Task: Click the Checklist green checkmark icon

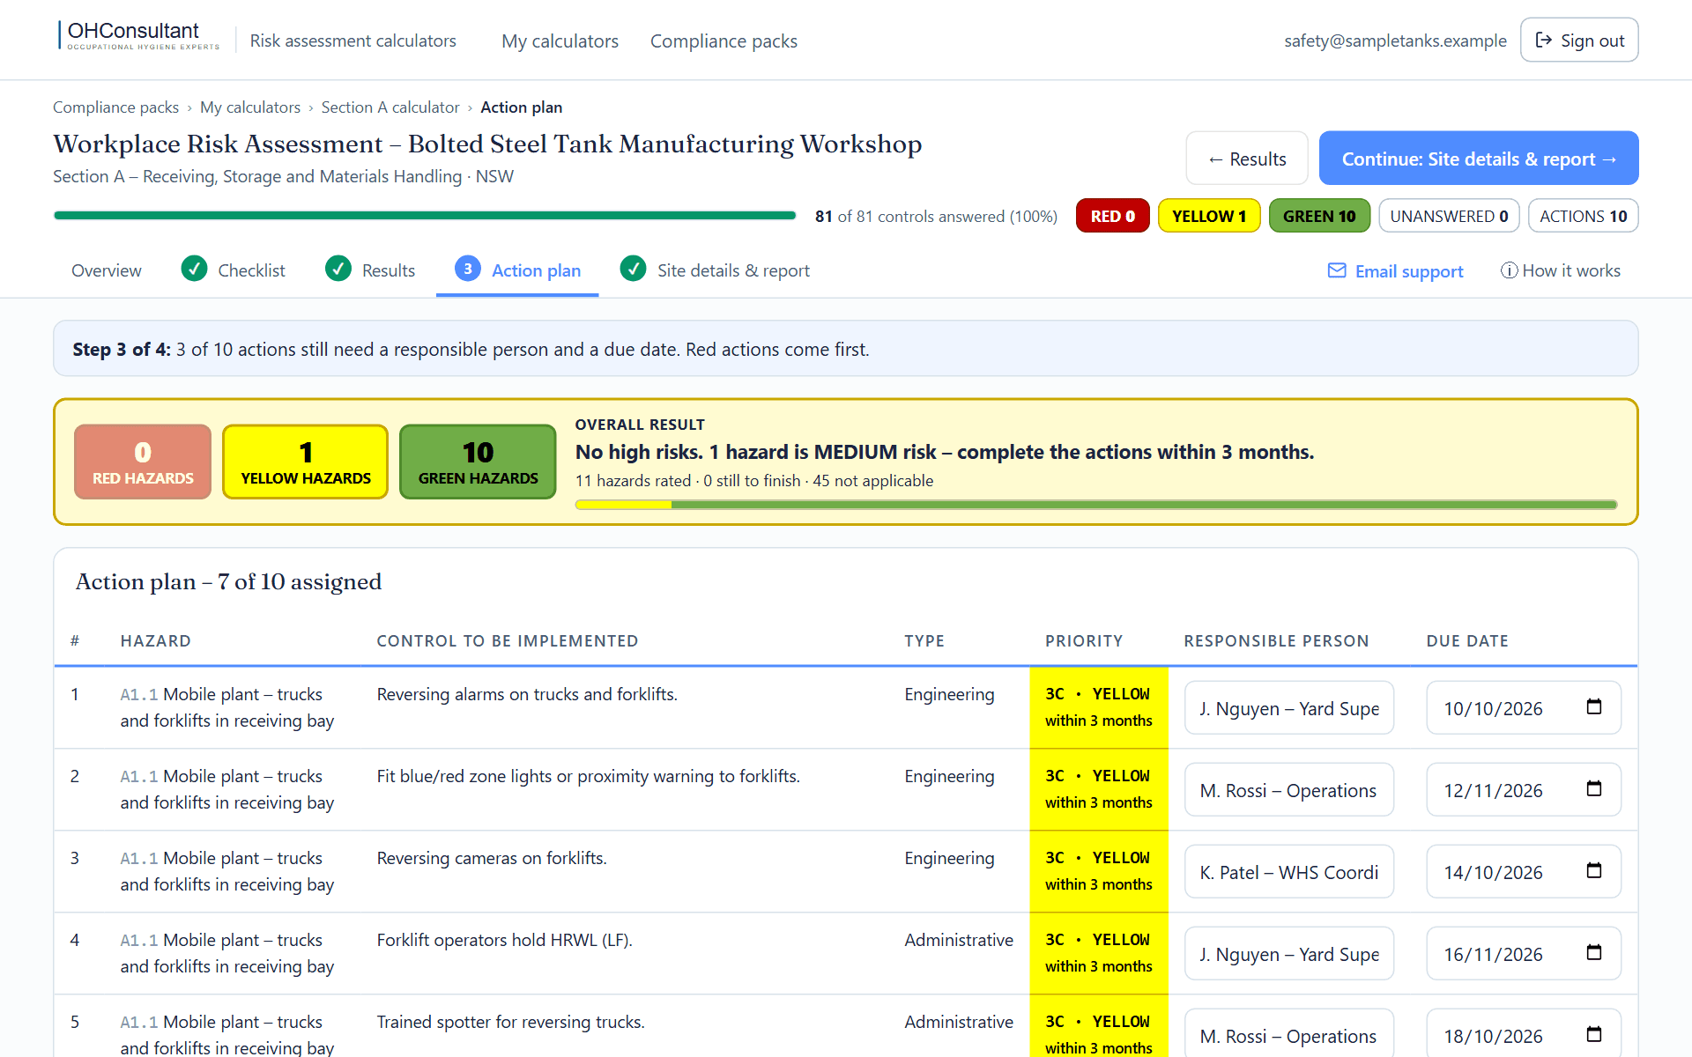Action: (194, 269)
